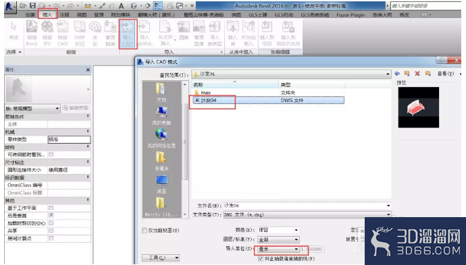Toggle 'Correct lines slightly off axis' checkbox
Screen dimensions: 466x265
(261, 259)
